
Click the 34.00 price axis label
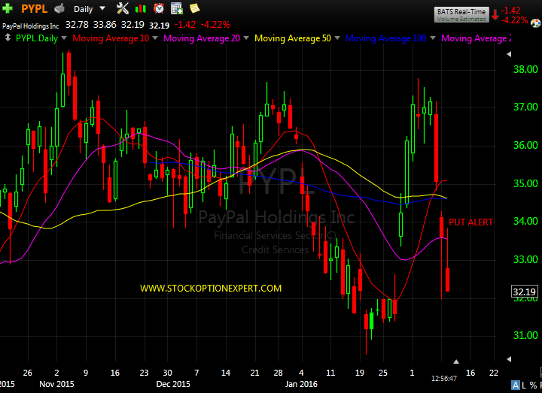tap(525, 221)
